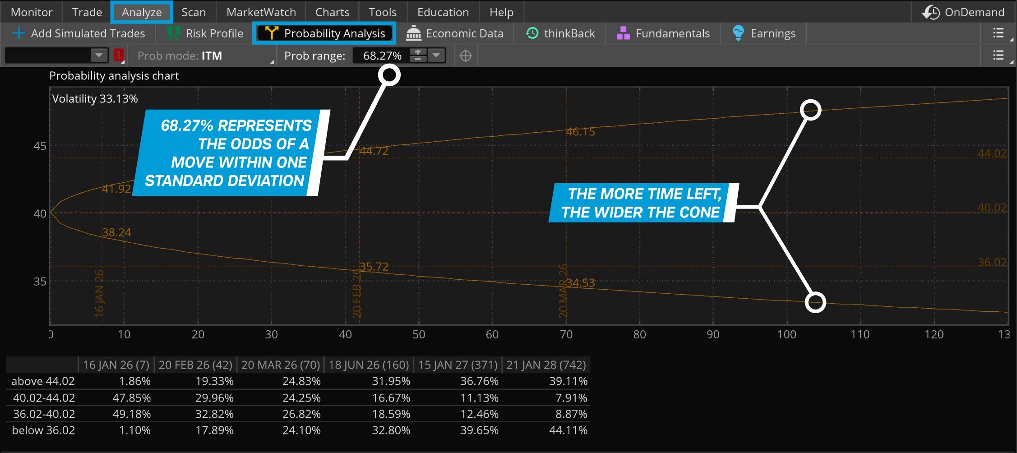Click the OnDemand replay icon
Image resolution: width=1017 pixels, height=453 pixels.
click(929, 12)
